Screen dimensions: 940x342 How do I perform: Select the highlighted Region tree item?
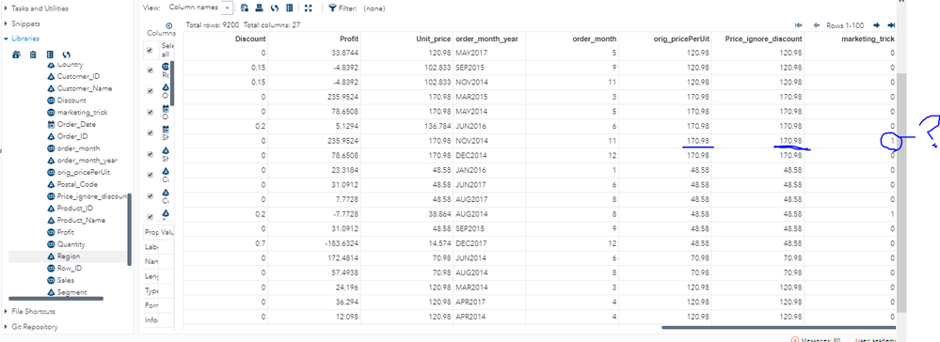coord(69,256)
